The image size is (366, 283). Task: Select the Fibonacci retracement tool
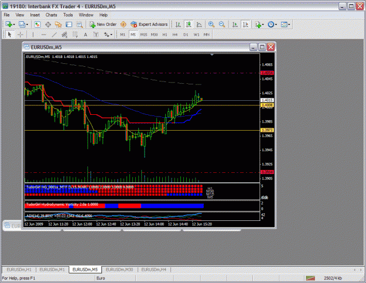point(75,35)
